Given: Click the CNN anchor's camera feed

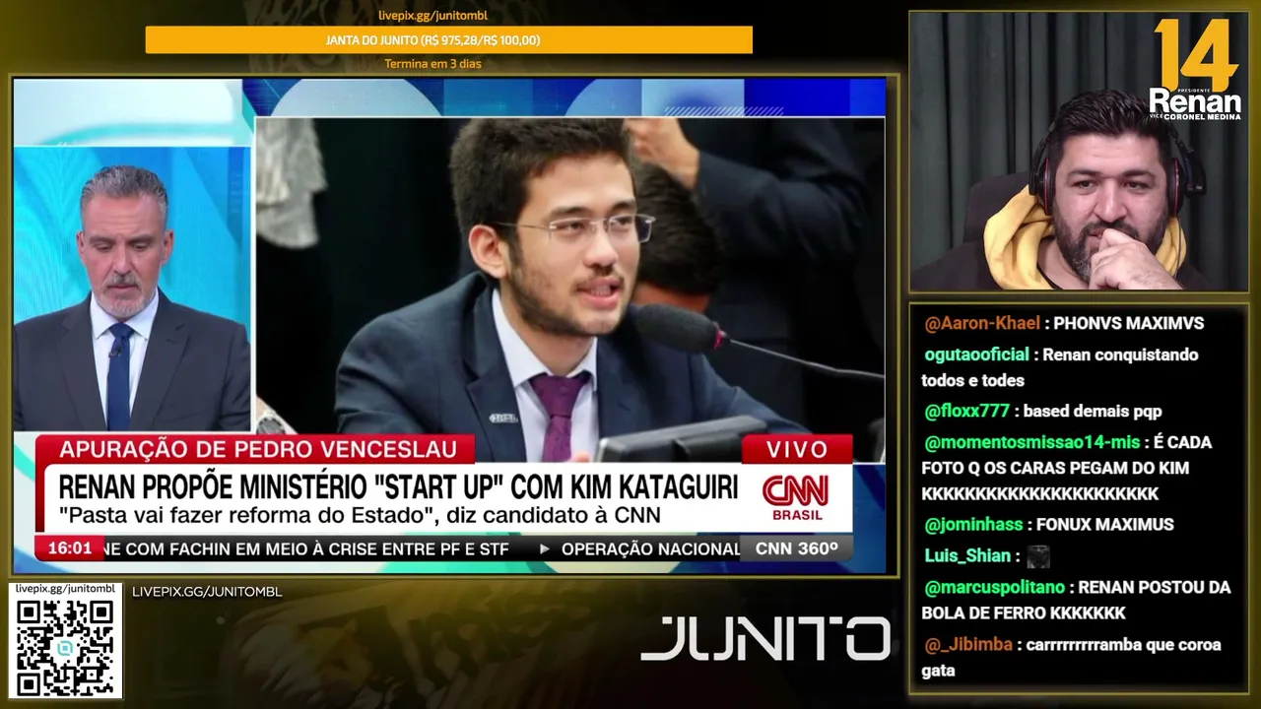Looking at the screenshot, I should [133, 290].
